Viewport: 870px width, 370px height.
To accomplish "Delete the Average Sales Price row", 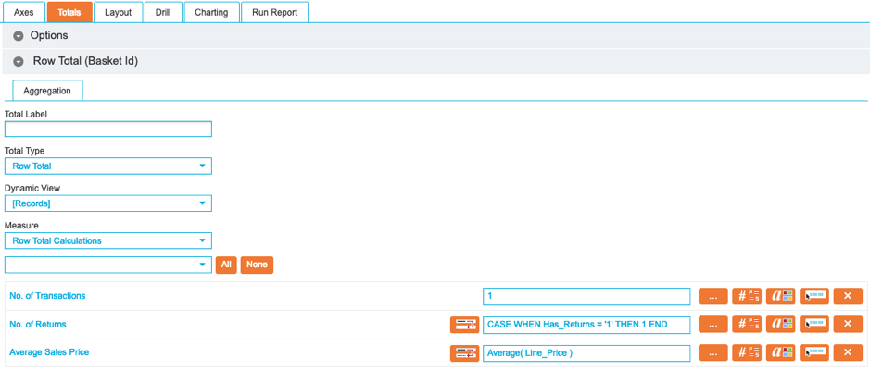I will coord(848,353).
